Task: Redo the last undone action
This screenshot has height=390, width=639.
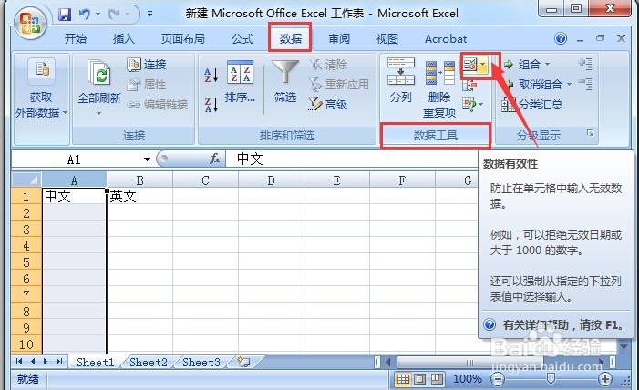Action: [x=114, y=15]
